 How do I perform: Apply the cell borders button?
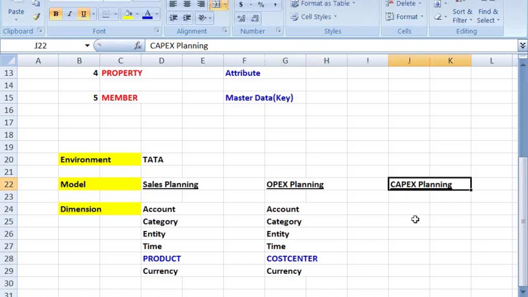[x=106, y=14]
